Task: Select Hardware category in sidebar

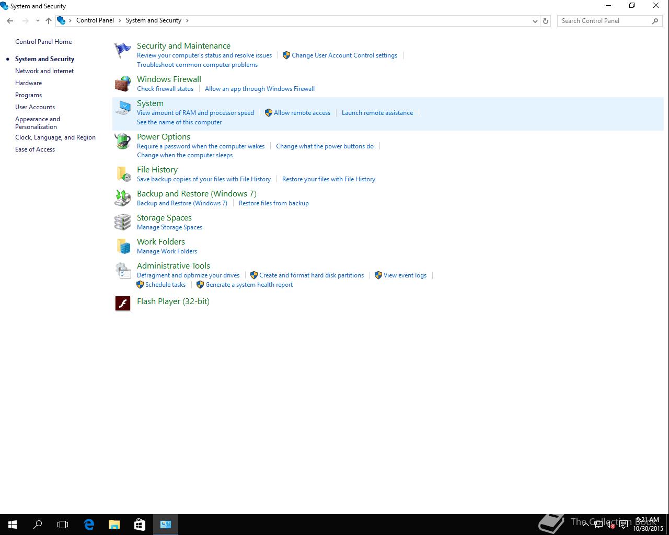Action: click(x=28, y=83)
